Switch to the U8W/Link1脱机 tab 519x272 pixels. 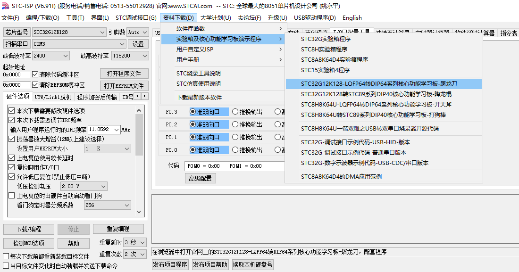(53, 97)
